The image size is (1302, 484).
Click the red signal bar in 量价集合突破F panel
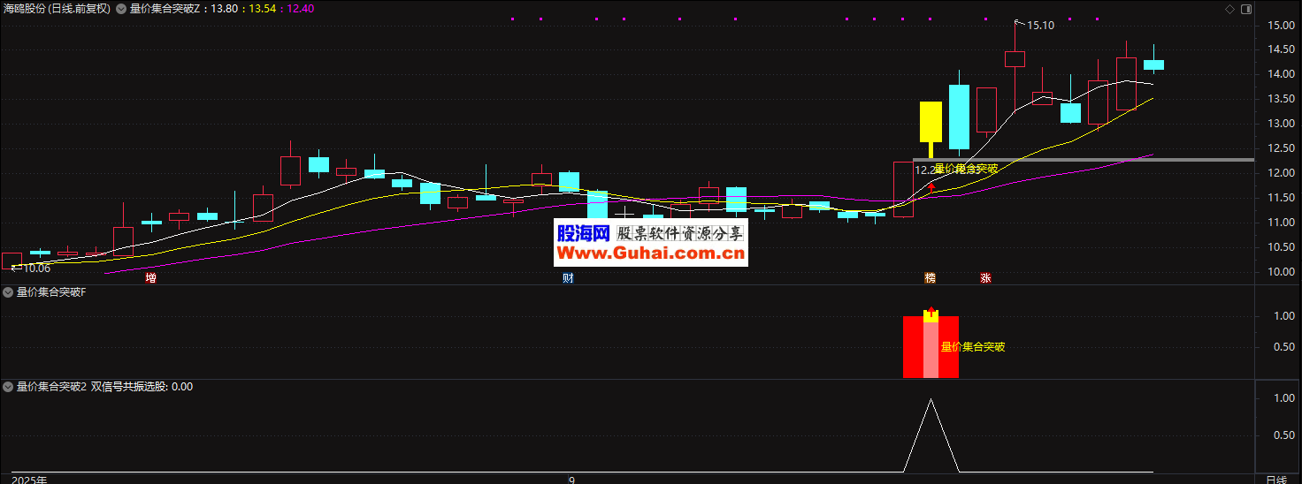coord(911,347)
